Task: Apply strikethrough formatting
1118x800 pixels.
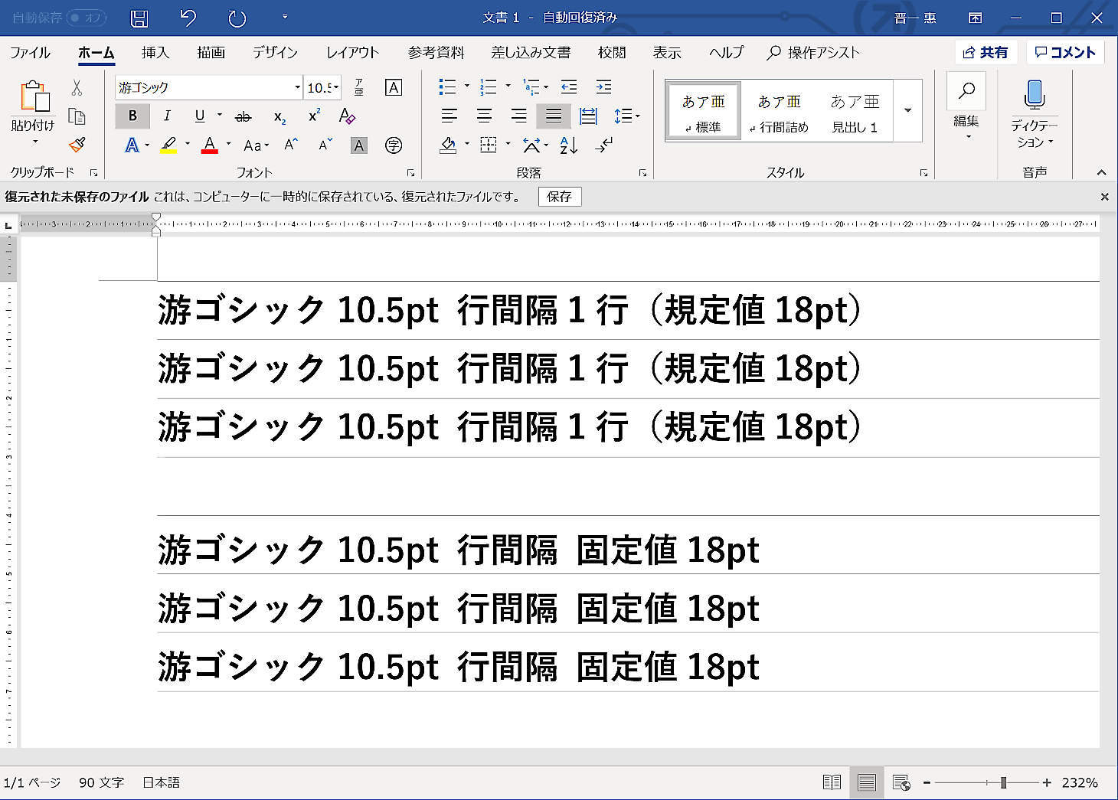Action: point(243,116)
